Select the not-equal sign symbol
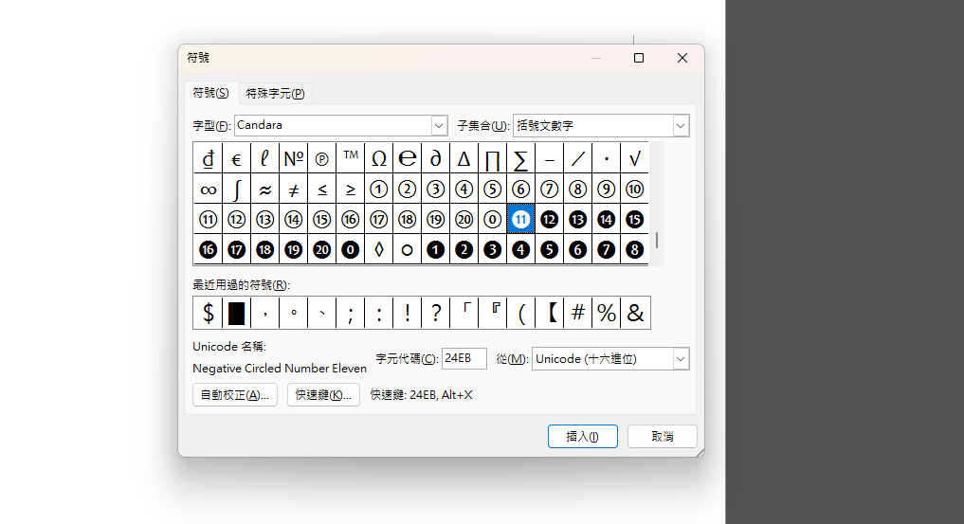This screenshot has width=964, height=524. click(x=293, y=190)
